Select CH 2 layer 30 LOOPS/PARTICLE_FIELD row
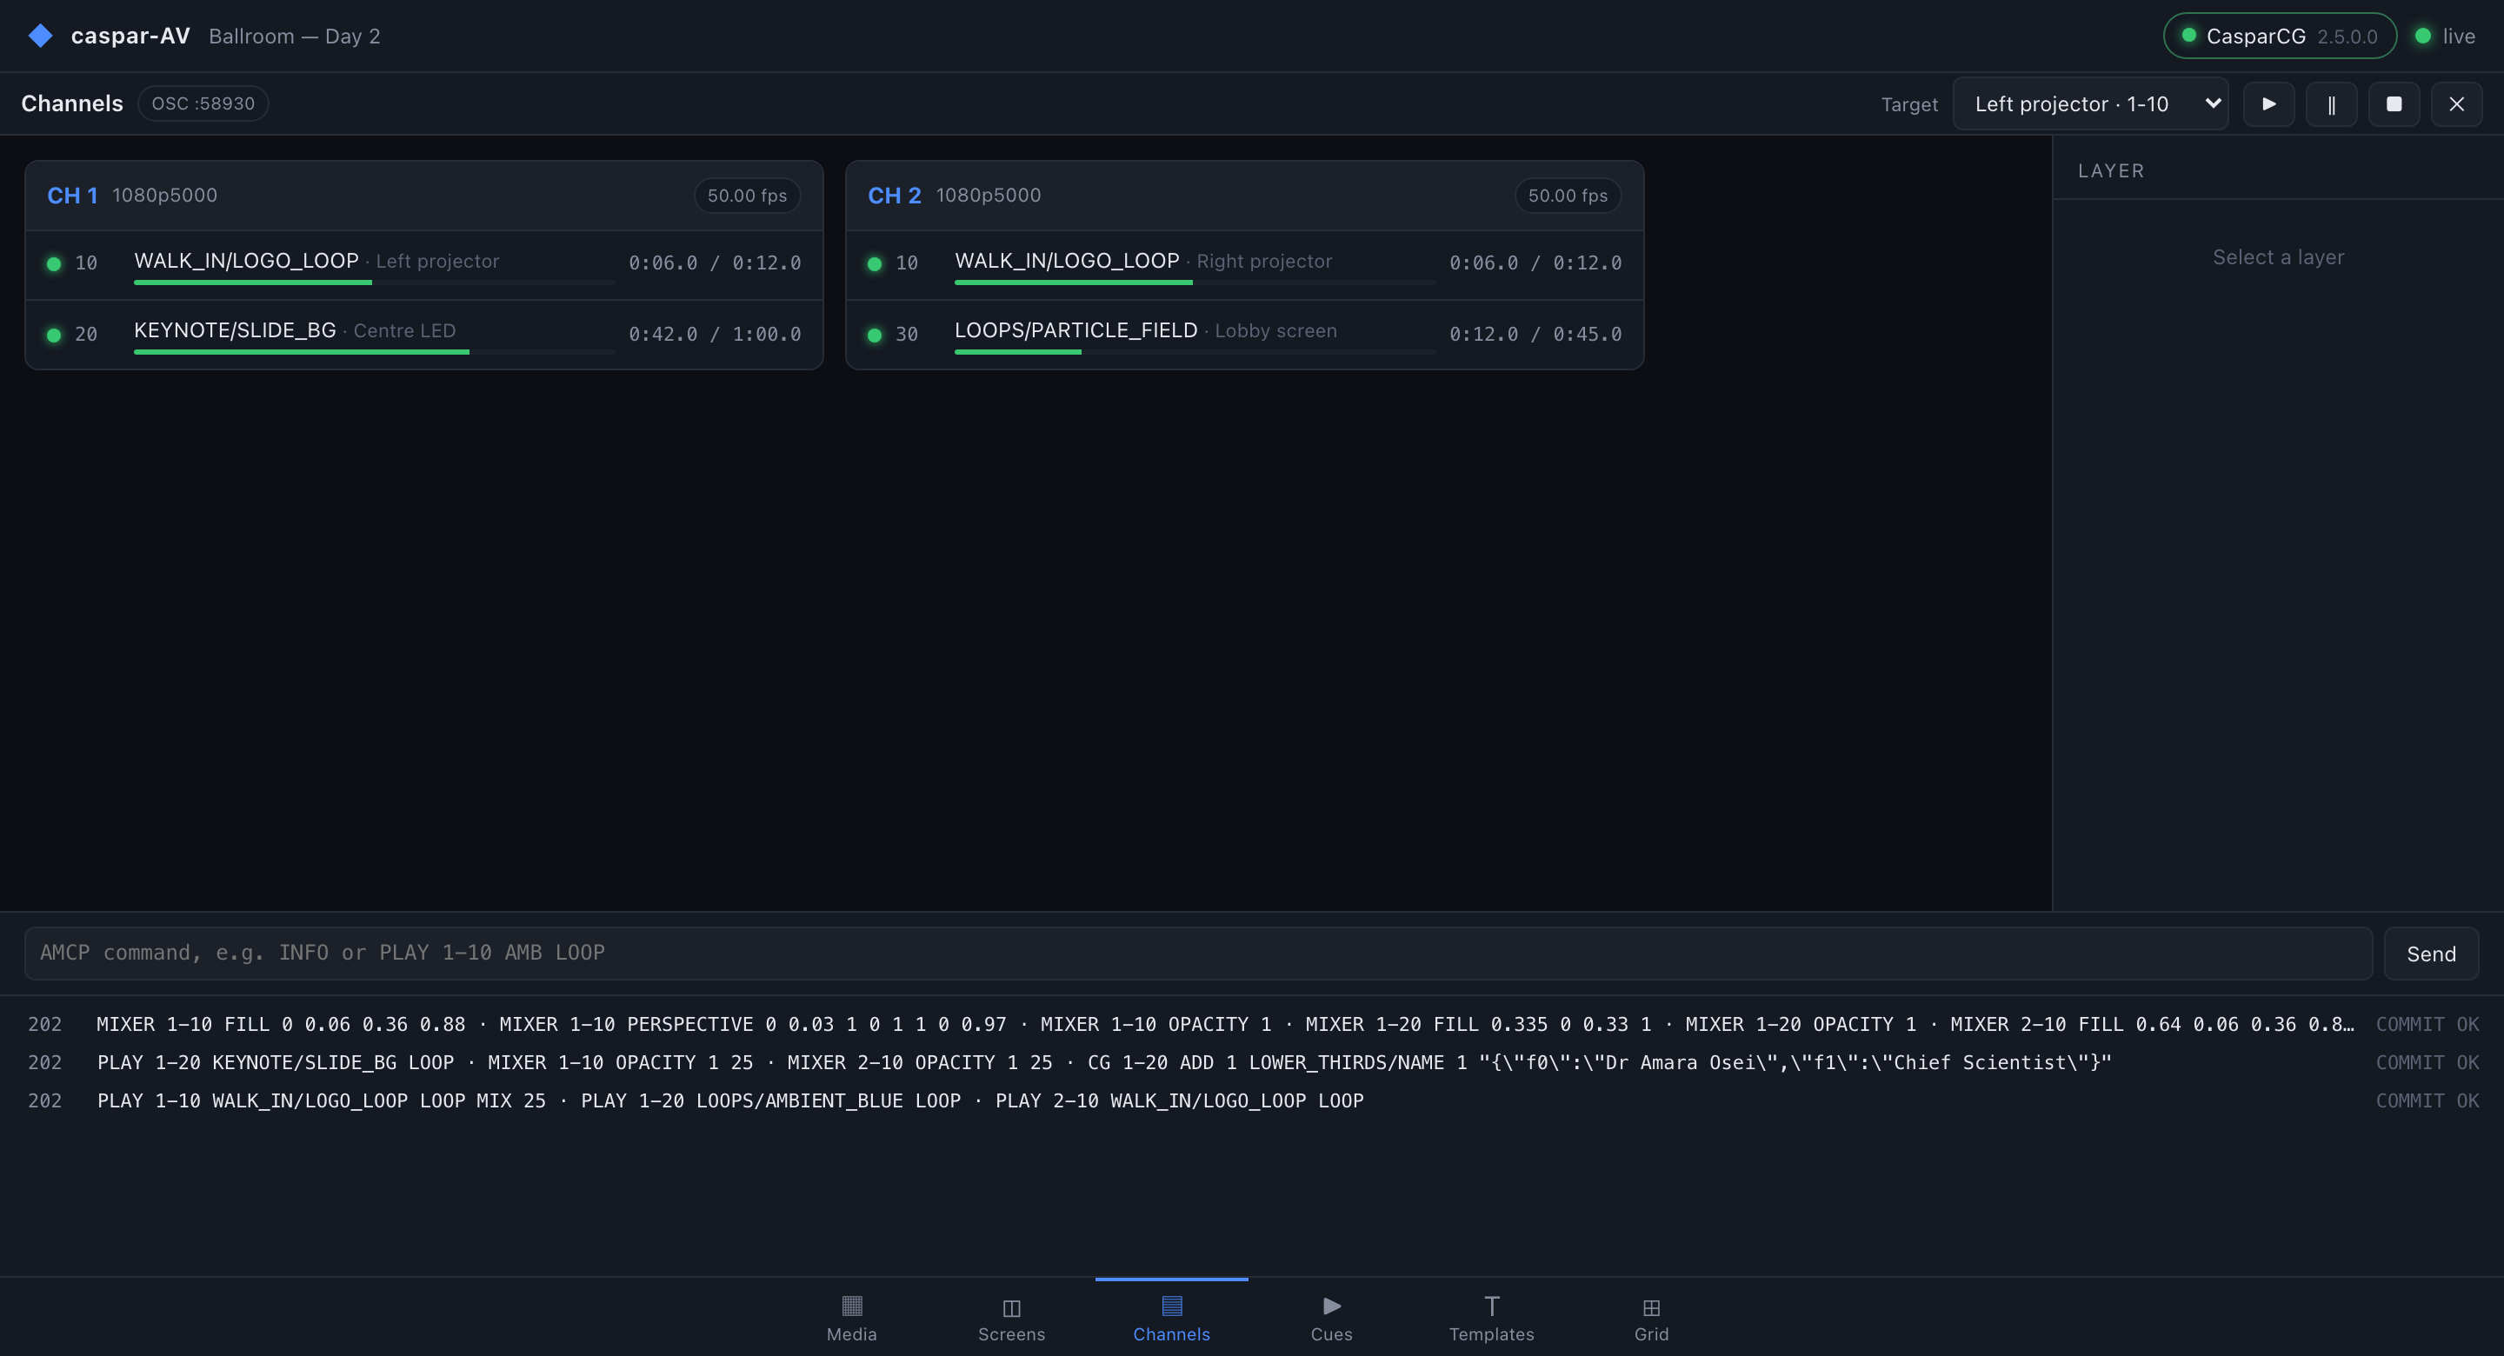This screenshot has width=2504, height=1356. pos(1244,335)
